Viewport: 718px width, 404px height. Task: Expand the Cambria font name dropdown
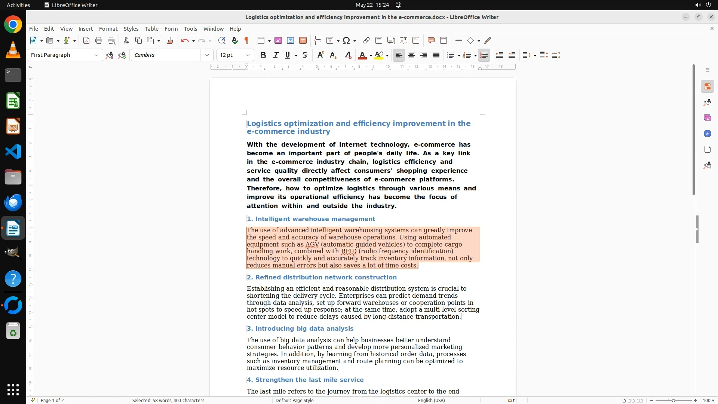tap(206, 55)
